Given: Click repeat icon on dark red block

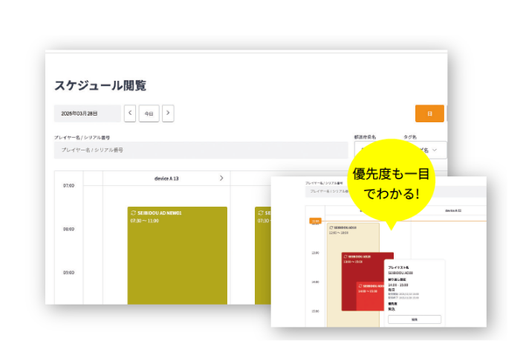Looking at the screenshot, I should coord(346,256).
